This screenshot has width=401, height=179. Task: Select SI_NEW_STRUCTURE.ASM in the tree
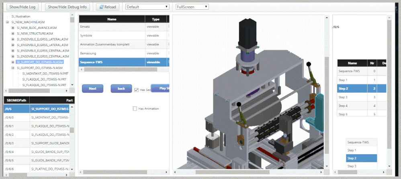tap(35, 33)
